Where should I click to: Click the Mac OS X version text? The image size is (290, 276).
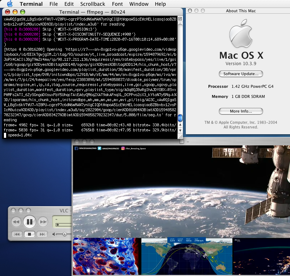pos(241,64)
